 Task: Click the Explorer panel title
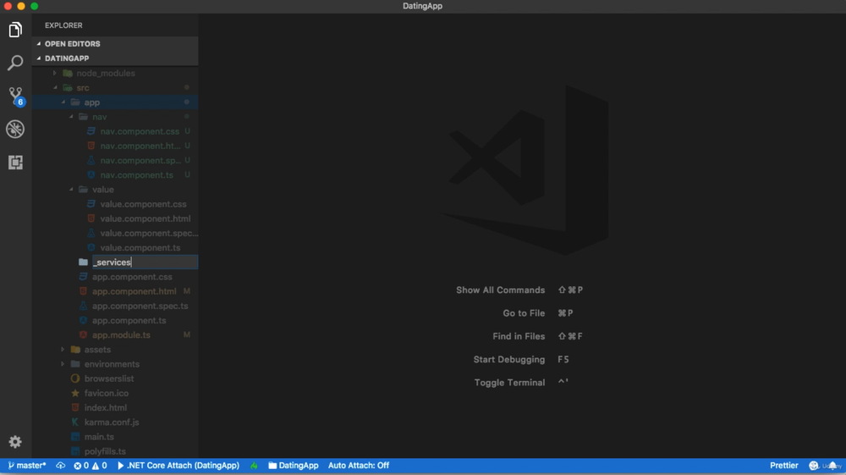tap(63, 25)
